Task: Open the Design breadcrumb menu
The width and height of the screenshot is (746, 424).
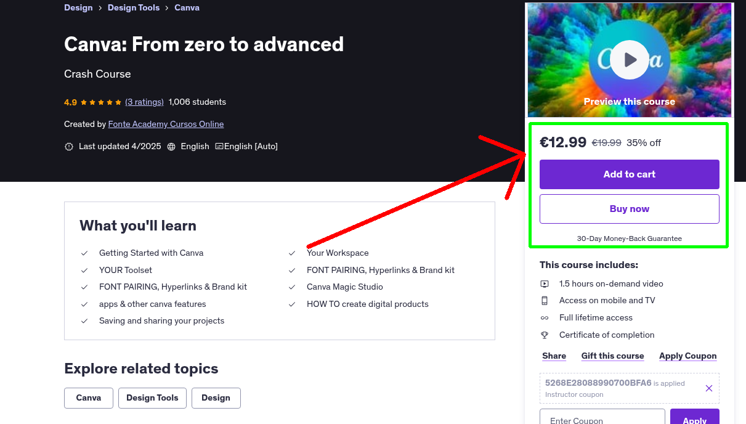Action: pos(78,7)
